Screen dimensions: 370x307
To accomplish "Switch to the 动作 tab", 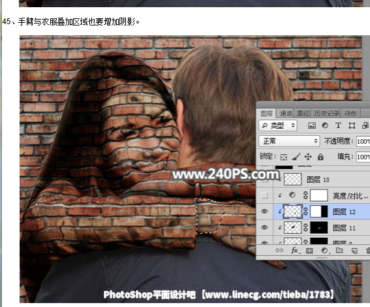I will coord(350,114).
